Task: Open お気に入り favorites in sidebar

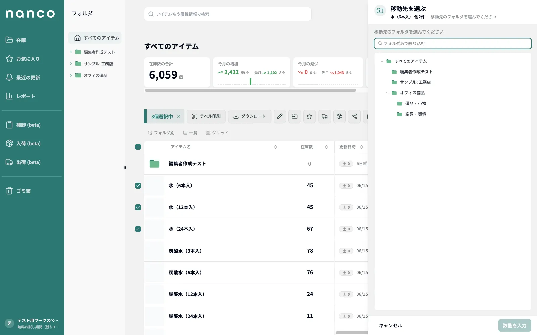Action: tap(23, 59)
